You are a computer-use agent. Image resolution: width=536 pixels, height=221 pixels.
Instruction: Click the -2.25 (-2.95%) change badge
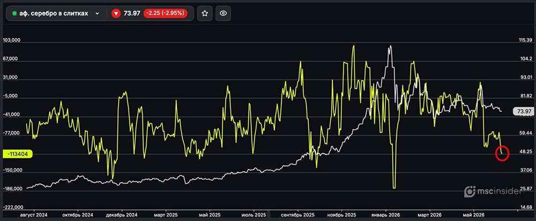point(166,14)
